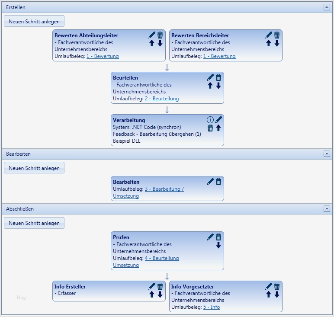Move Bewerten Bereichsleiter step up

268,43
